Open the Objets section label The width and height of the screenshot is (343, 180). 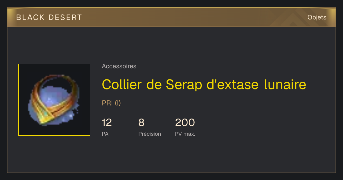click(317, 17)
